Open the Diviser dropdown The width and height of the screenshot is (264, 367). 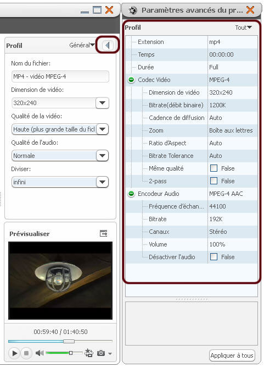[x=102, y=182]
